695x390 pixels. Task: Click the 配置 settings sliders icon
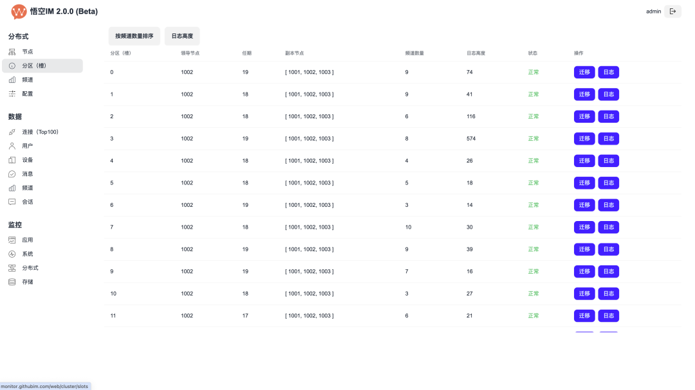coord(12,94)
